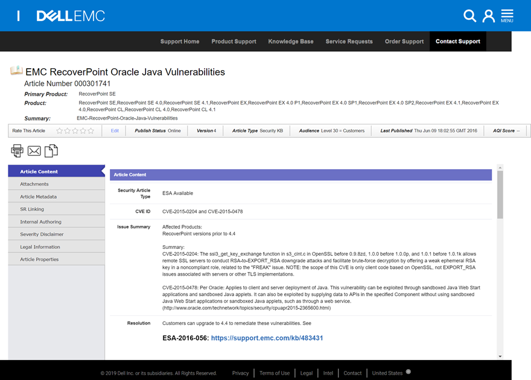Click the open book article icon
Screen dimensions: 531x380
pyautogui.click(x=16, y=71)
